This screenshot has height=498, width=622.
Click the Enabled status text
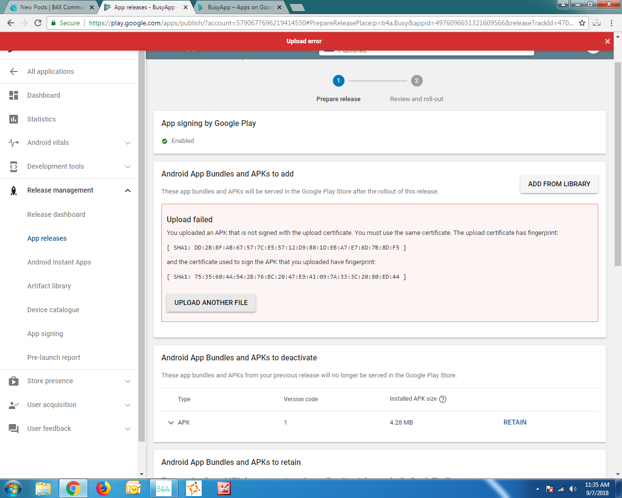pyautogui.click(x=183, y=141)
